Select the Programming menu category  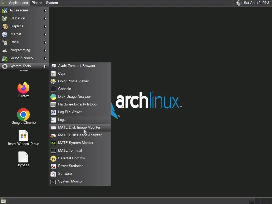pos(24,50)
